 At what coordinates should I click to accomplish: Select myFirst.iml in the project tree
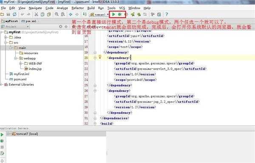[x=19, y=74]
